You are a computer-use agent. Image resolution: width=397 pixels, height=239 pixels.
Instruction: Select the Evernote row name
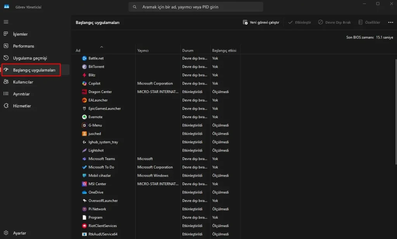95,117
